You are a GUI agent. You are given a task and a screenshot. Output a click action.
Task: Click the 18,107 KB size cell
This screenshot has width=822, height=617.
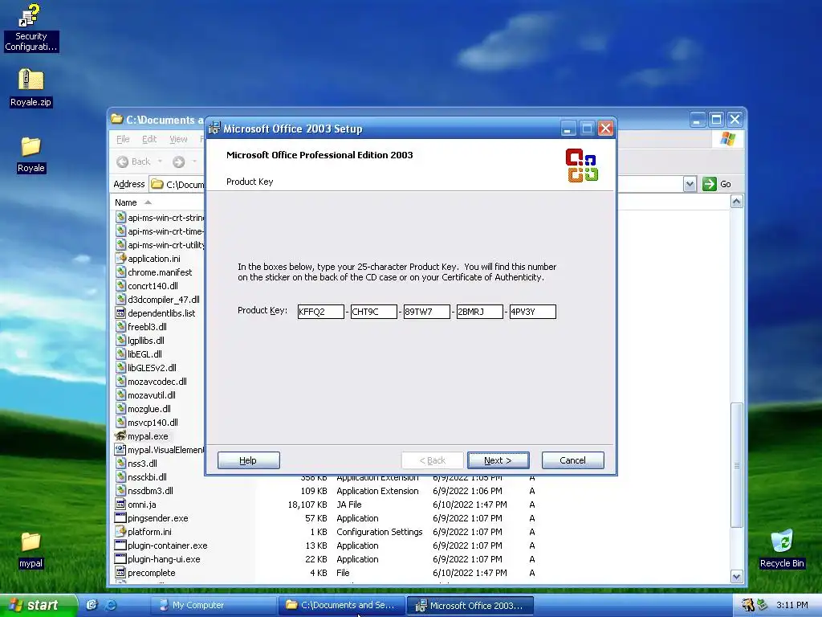[x=307, y=505]
